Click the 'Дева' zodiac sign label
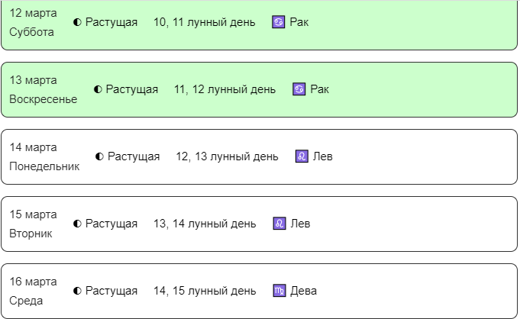Image resolution: width=520 pixels, height=319 pixels. tap(303, 291)
